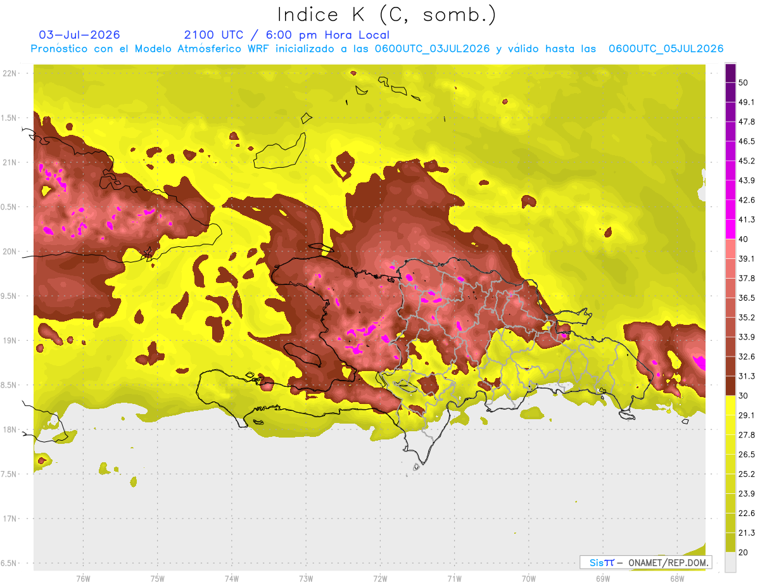Click the "6.5N" latitude axis label
The height and width of the screenshot is (587, 760).
click(x=9, y=563)
